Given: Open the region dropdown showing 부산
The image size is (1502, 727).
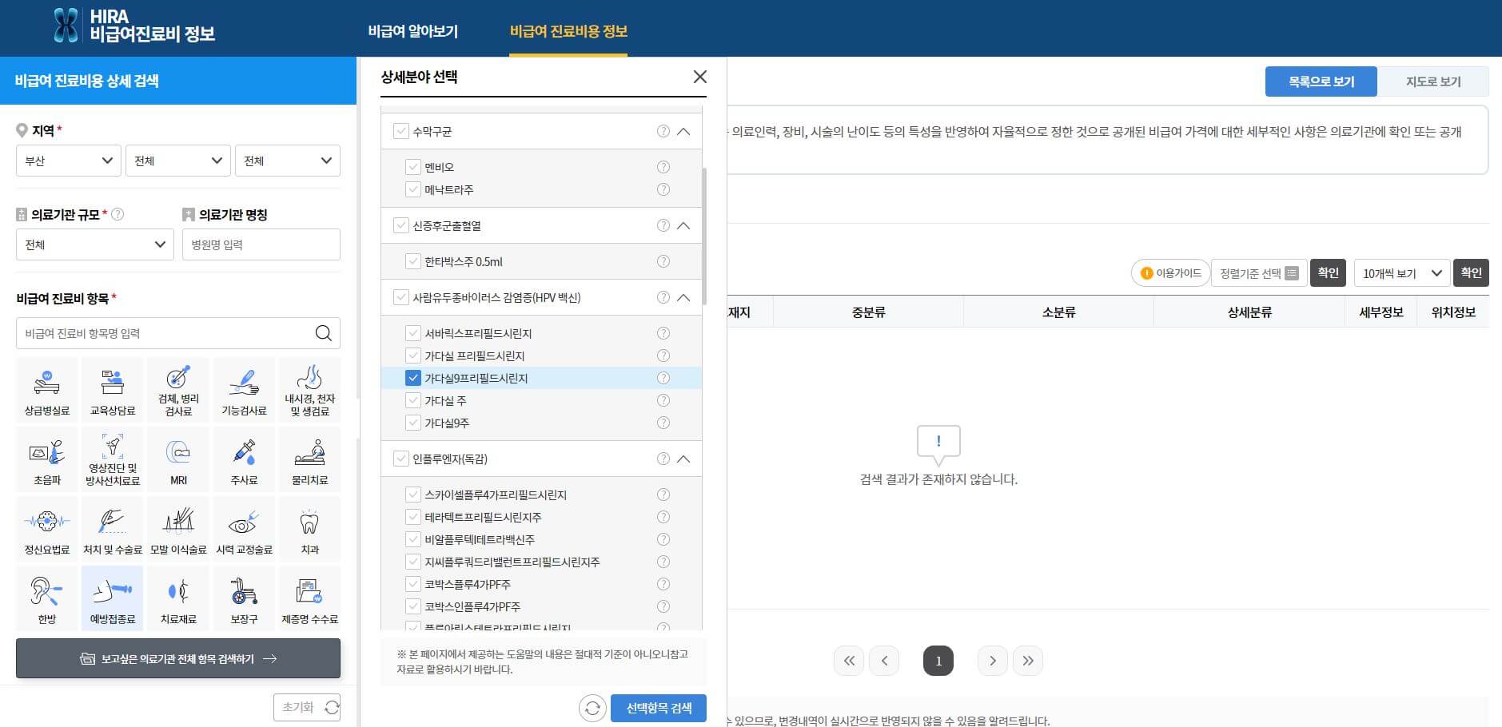Looking at the screenshot, I should (x=68, y=160).
